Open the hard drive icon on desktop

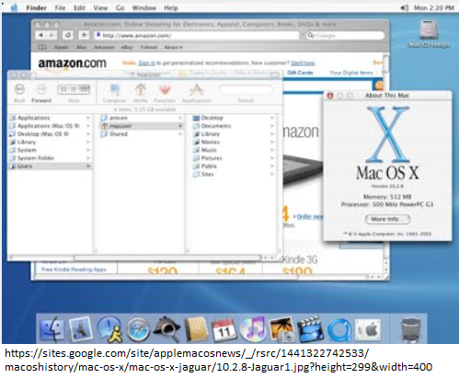pos(429,30)
